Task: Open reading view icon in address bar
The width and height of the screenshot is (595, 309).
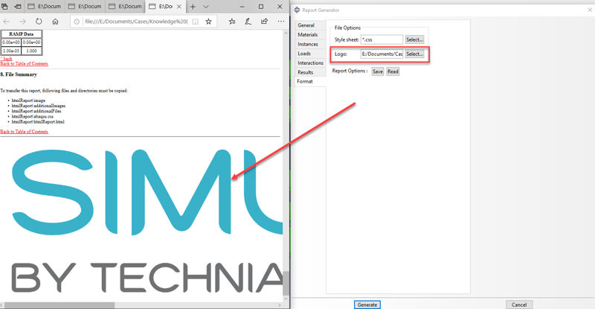Action: [195, 22]
